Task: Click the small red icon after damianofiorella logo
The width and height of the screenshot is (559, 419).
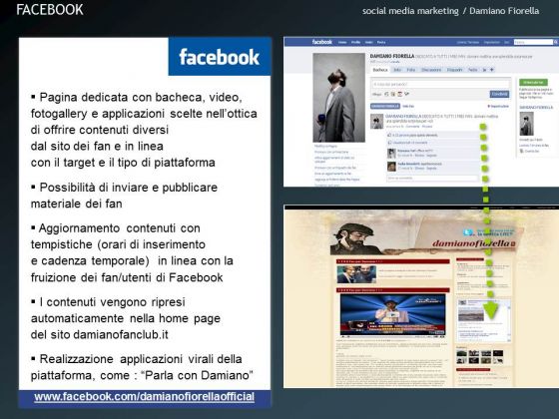Action: click(513, 244)
